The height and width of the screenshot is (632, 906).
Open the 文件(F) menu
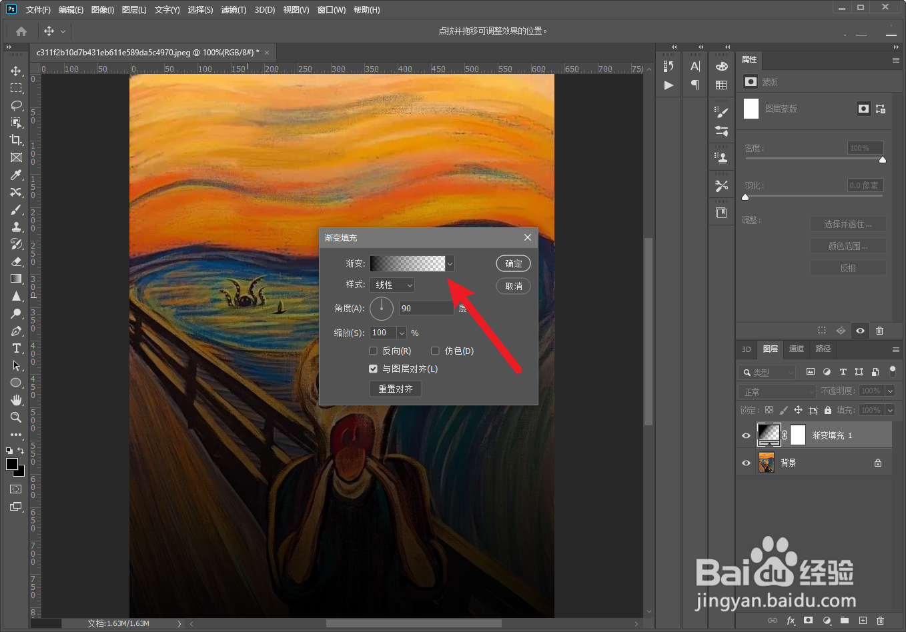click(38, 10)
